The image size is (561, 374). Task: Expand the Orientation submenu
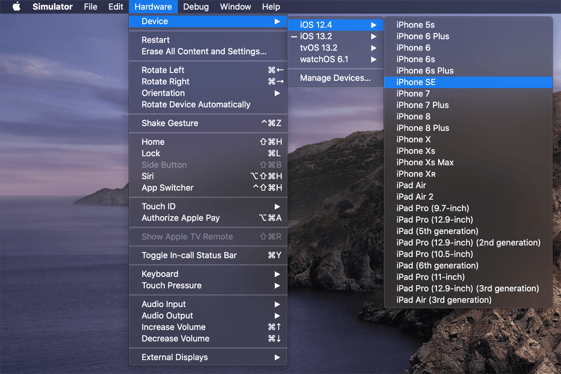pyautogui.click(x=208, y=93)
